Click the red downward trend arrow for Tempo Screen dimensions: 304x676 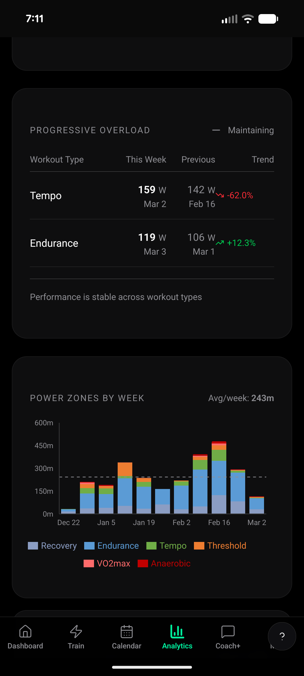point(220,195)
